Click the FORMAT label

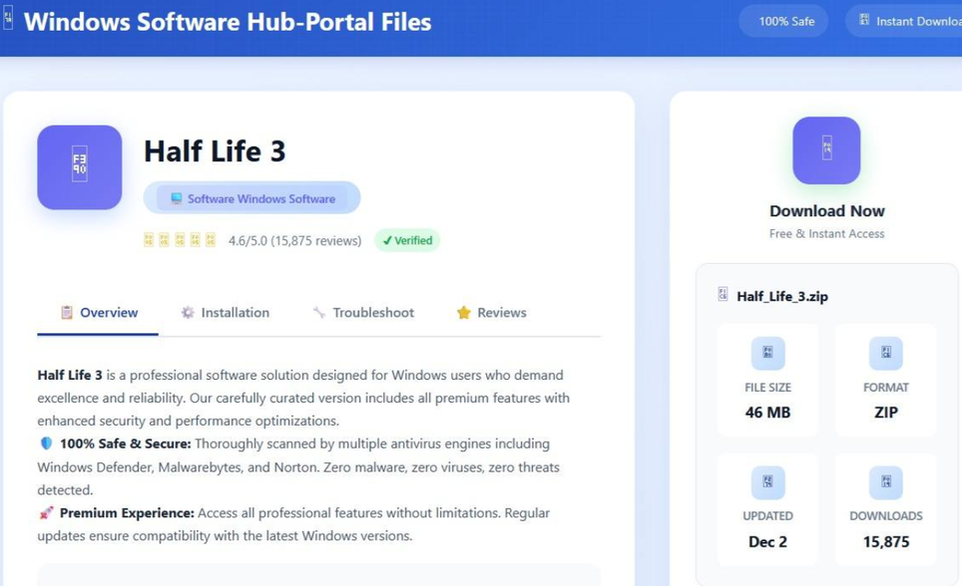coord(886,388)
